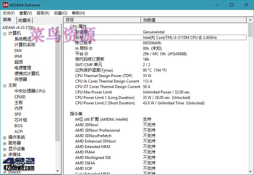Select the AMD Extended MMX row
The image size is (254, 175).
[160, 147]
